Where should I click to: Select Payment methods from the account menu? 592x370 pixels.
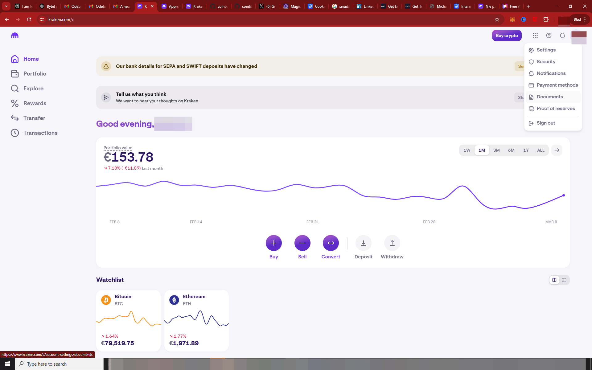pyautogui.click(x=553, y=85)
